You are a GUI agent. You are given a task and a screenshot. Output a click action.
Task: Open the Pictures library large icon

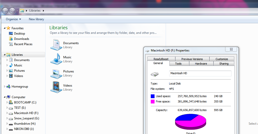56,74
